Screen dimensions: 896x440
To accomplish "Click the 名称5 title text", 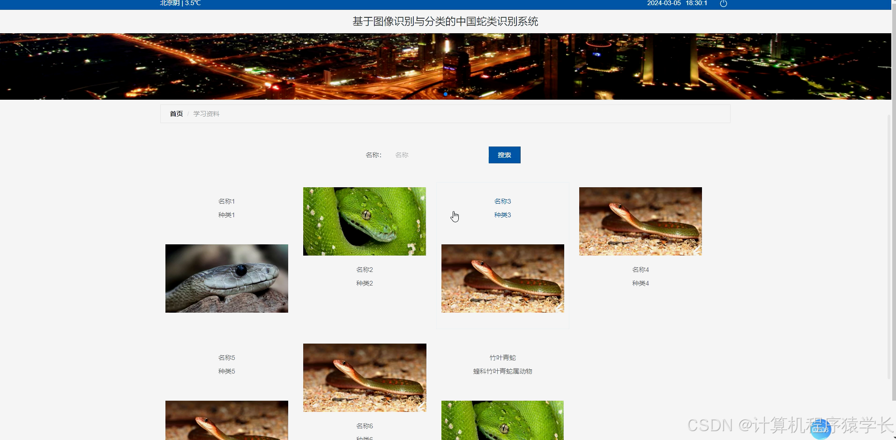I will [x=226, y=358].
